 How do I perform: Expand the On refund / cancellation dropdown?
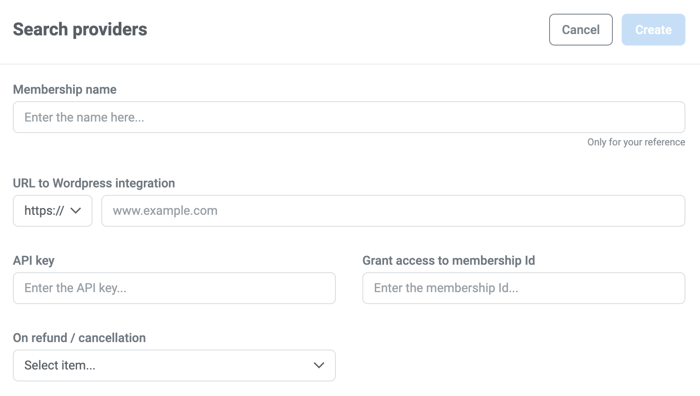point(174,365)
